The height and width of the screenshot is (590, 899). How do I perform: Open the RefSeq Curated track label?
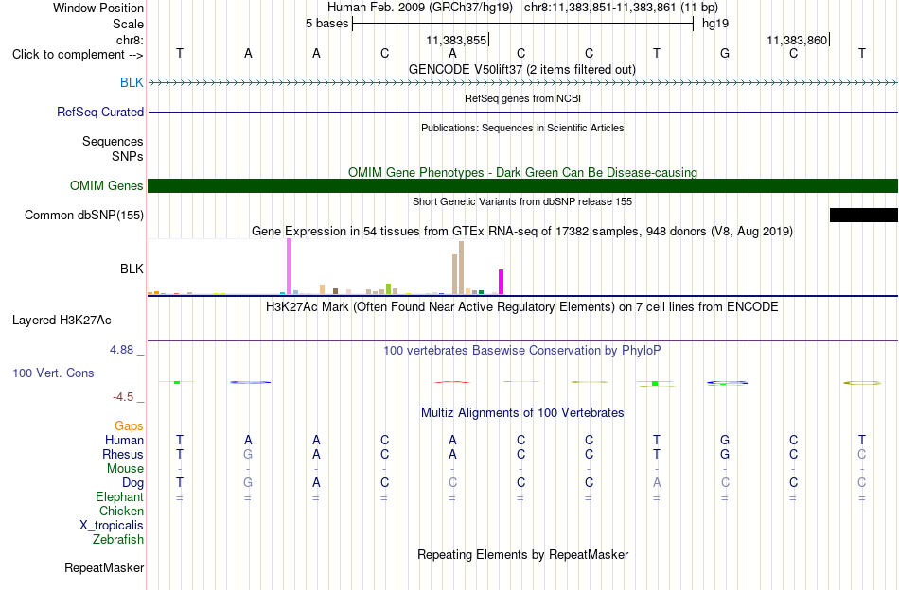pos(99,112)
